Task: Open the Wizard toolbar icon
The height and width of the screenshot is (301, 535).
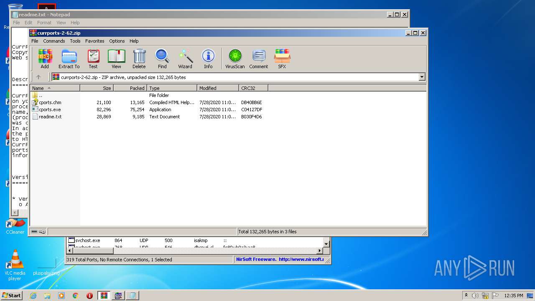Action: 185,59
